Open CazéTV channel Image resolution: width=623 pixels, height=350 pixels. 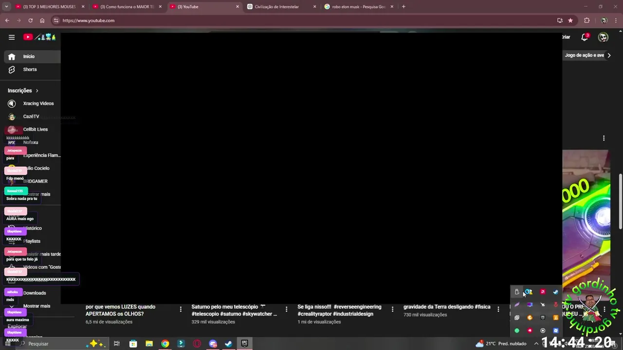coord(32,117)
